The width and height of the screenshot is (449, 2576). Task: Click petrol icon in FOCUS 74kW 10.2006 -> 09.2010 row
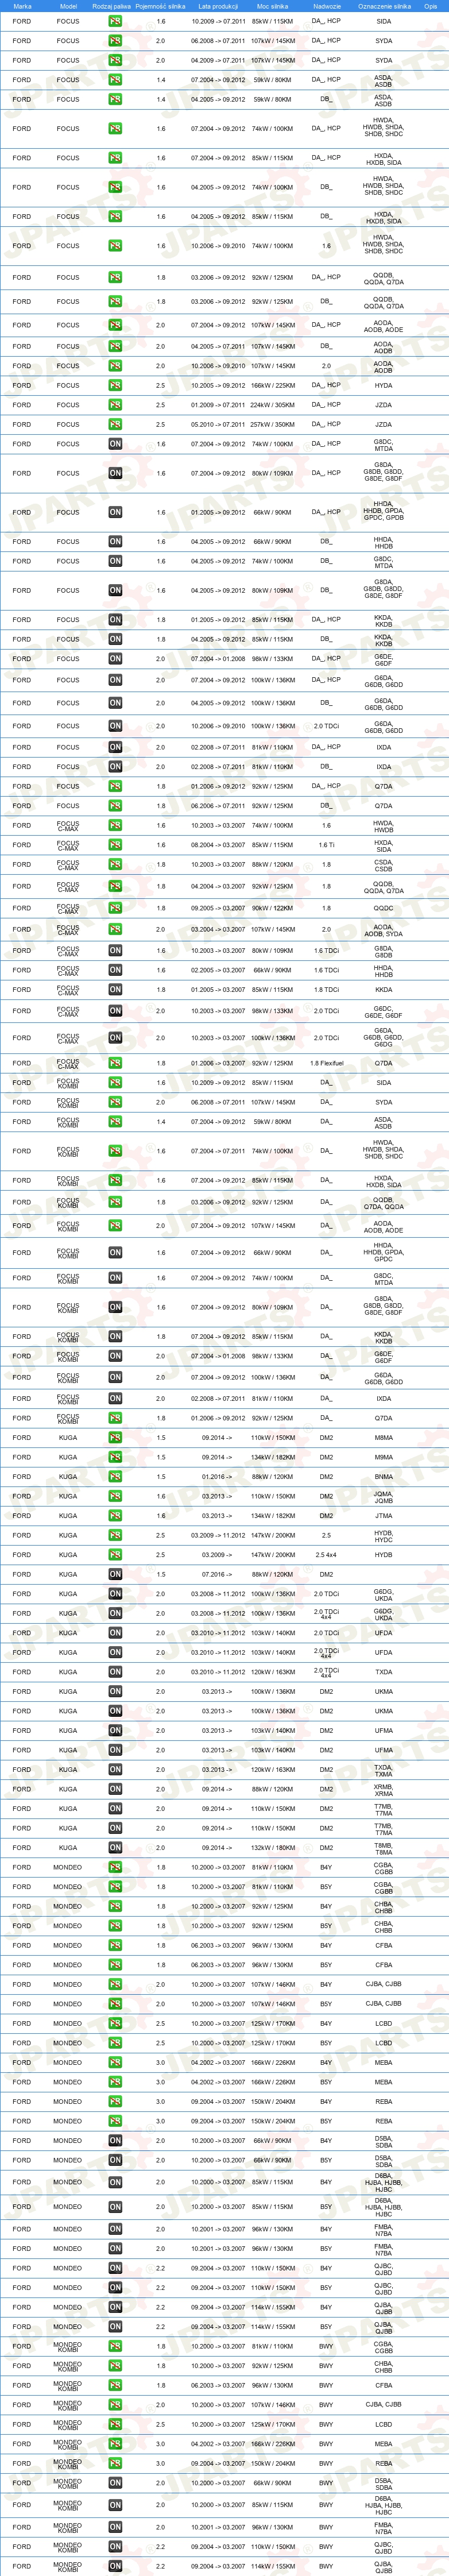click(115, 246)
